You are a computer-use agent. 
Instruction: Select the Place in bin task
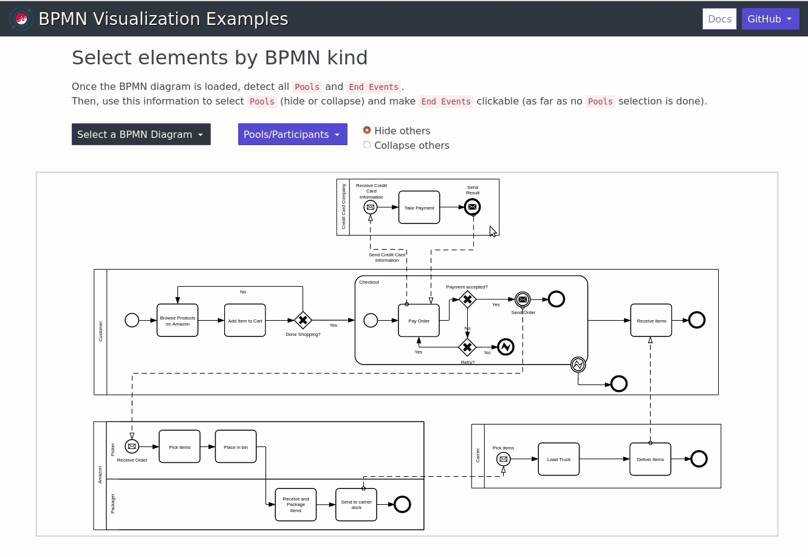pos(236,446)
